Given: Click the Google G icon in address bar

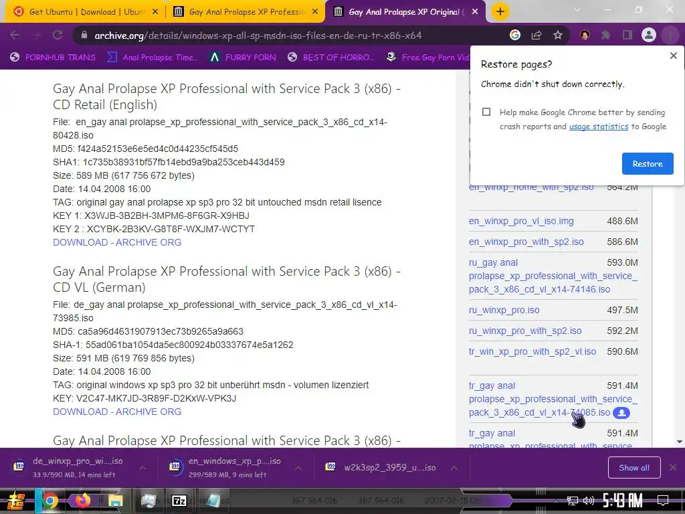Looking at the screenshot, I should click(x=514, y=35).
